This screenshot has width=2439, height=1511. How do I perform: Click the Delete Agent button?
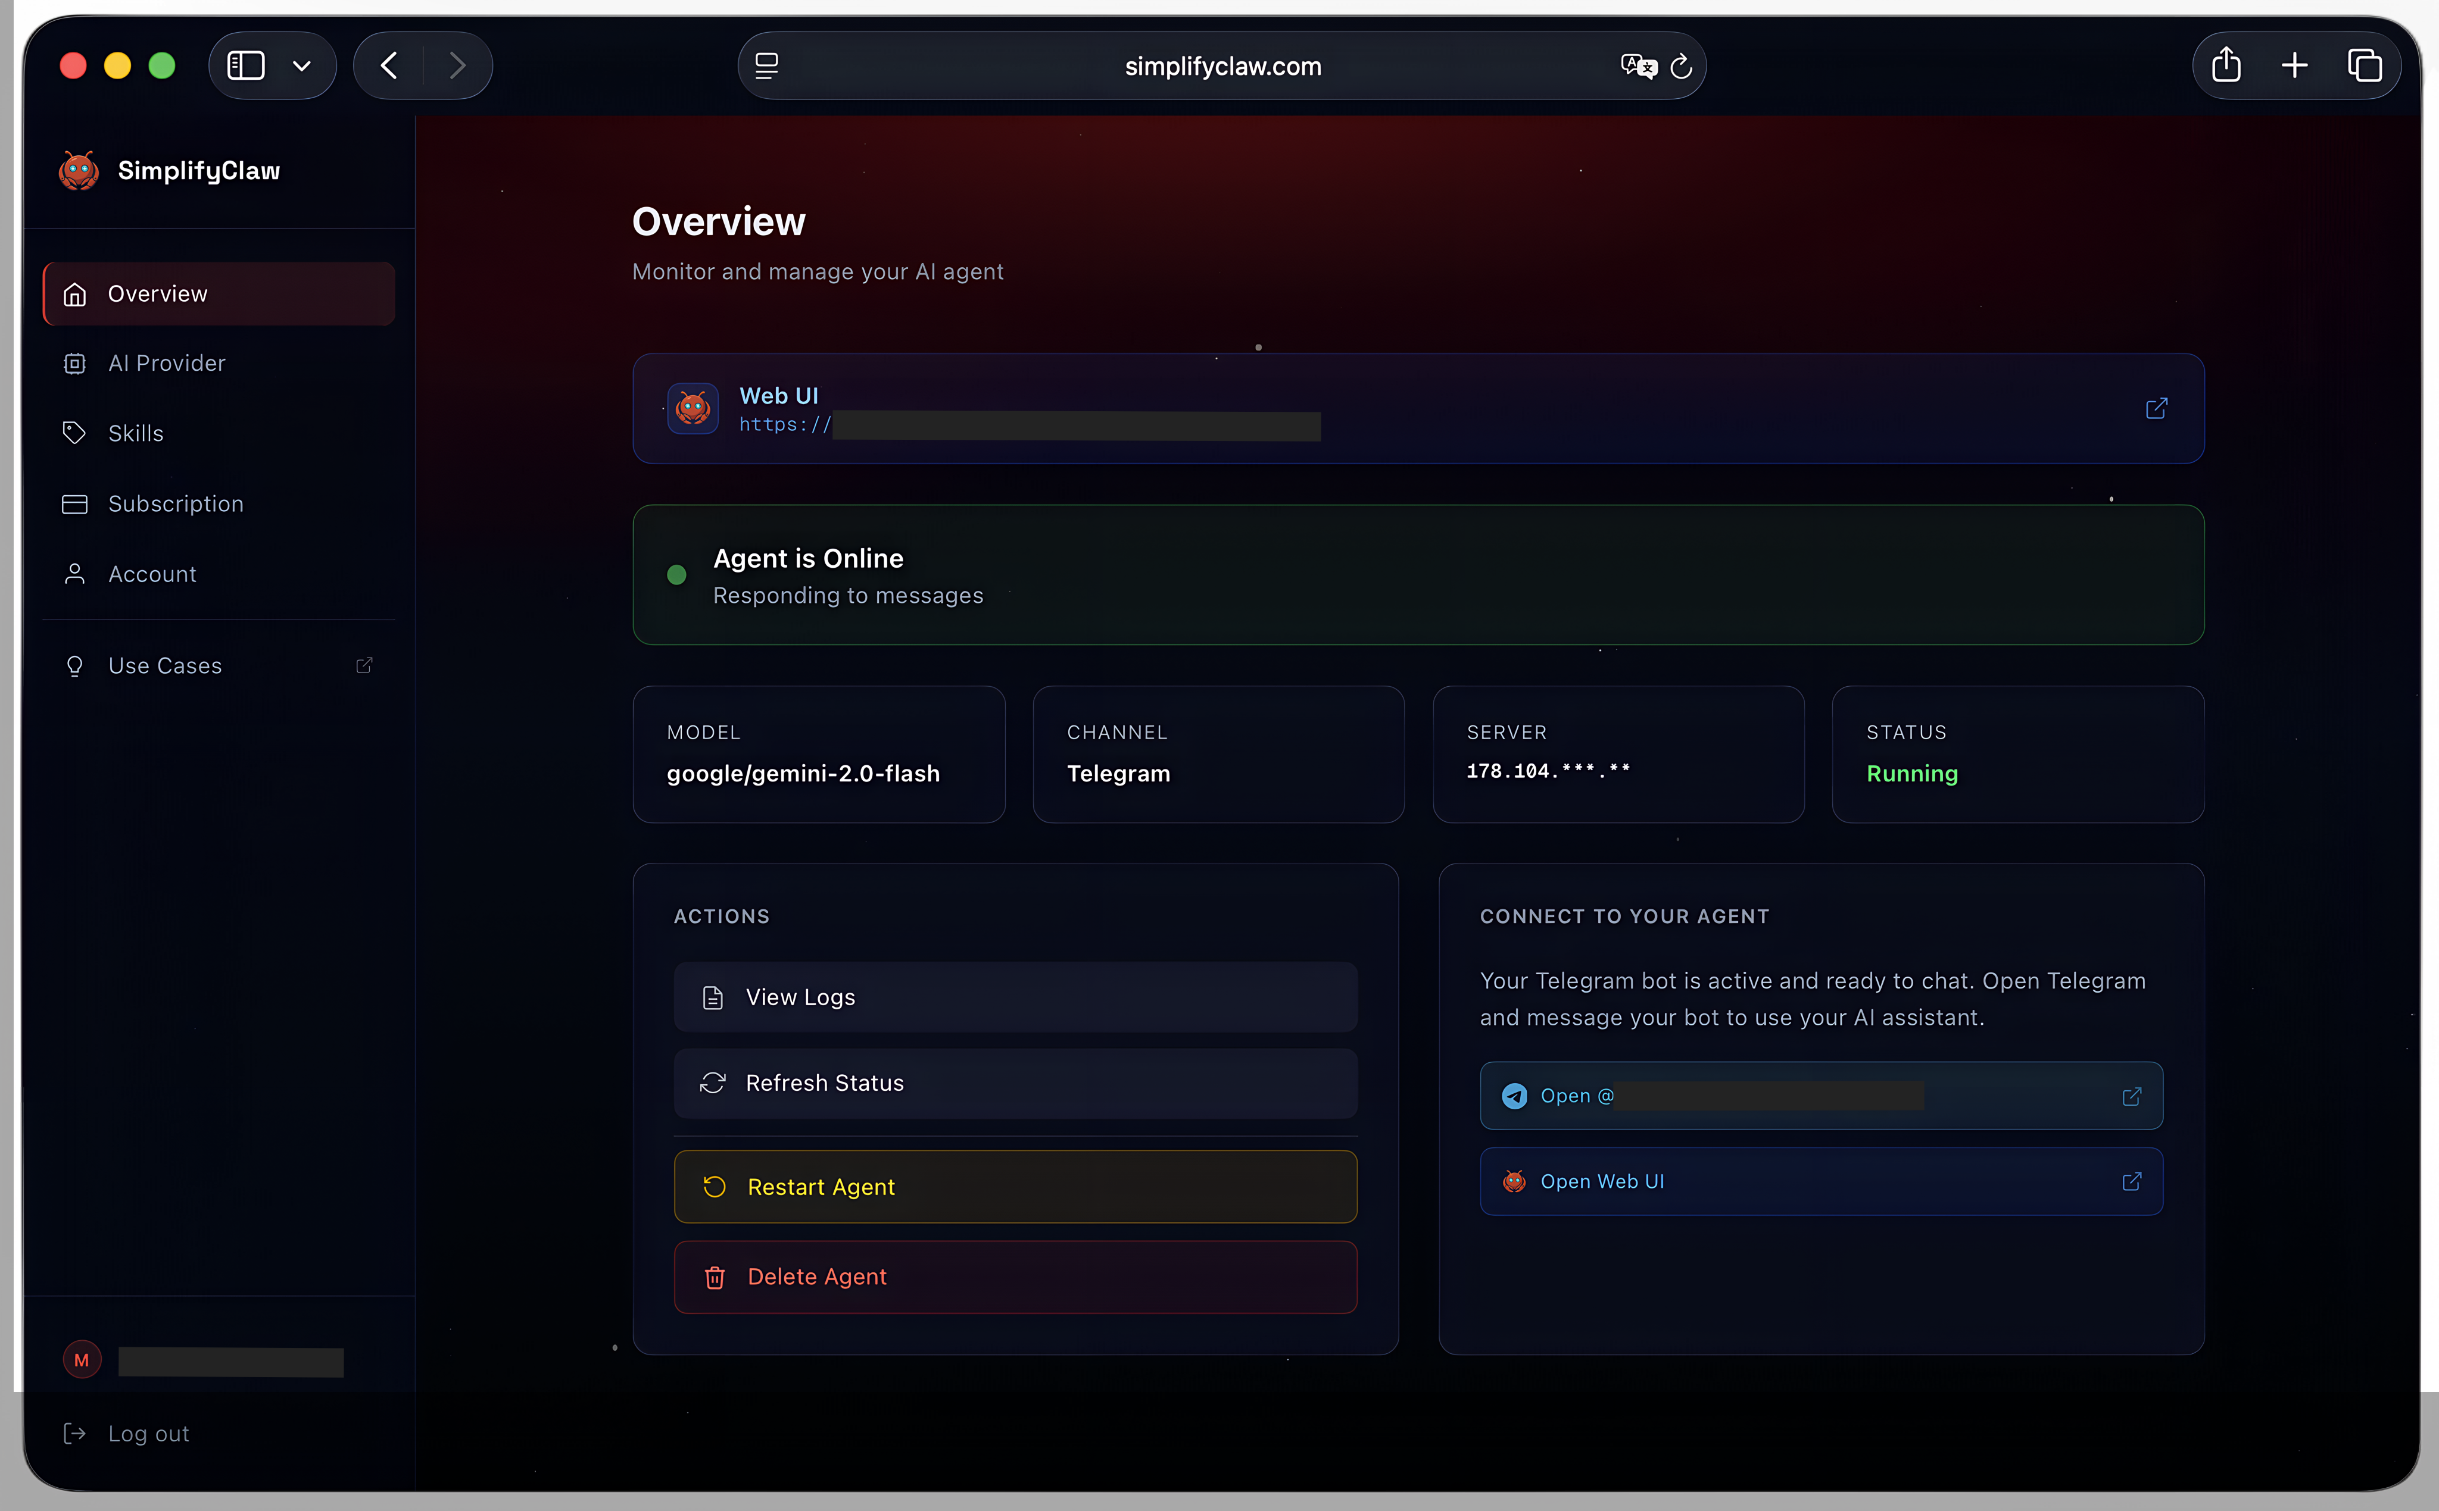(1015, 1277)
